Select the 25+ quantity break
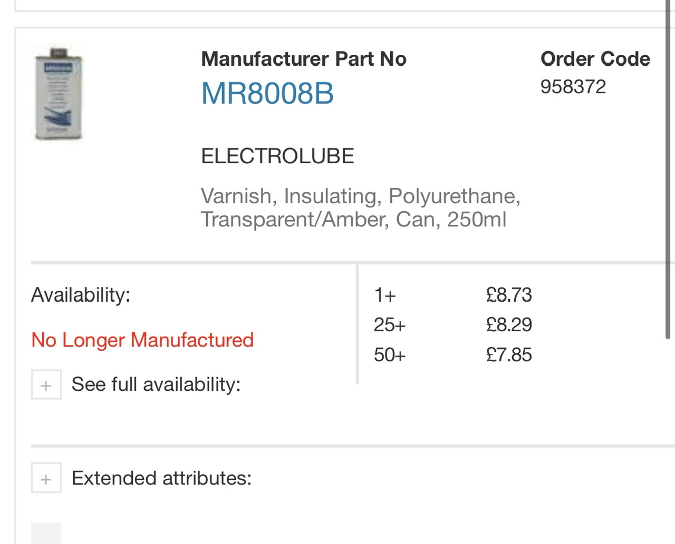675x544 pixels. tap(390, 325)
